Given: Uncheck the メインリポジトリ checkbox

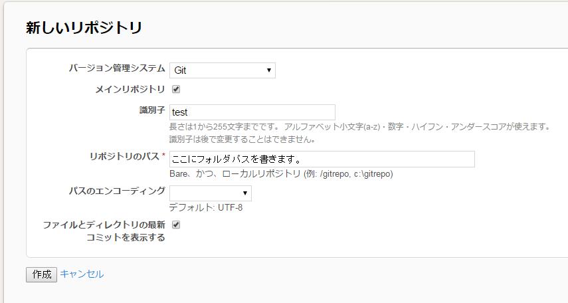Looking at the screenshot, I should [x=176, y=89].
